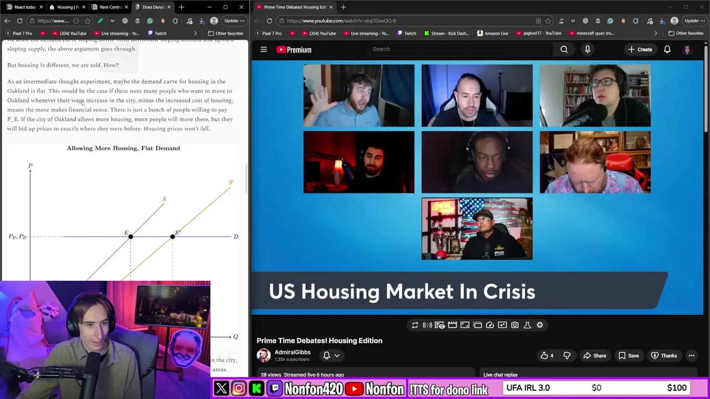Open the piglord17 - YouTube bookmark
The height and width of the screenshot is (399, 710).
538,33
